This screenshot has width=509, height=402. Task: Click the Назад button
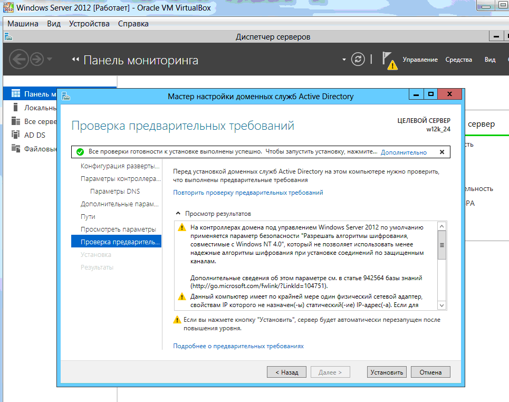click(286, 372)
